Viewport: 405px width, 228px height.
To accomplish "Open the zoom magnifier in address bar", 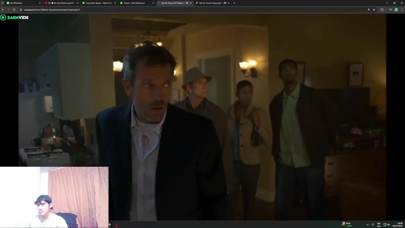I will tap(369, 10).
